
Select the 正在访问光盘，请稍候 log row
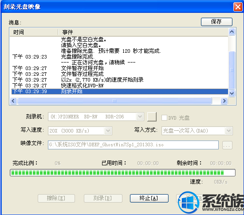coord(120,63)
